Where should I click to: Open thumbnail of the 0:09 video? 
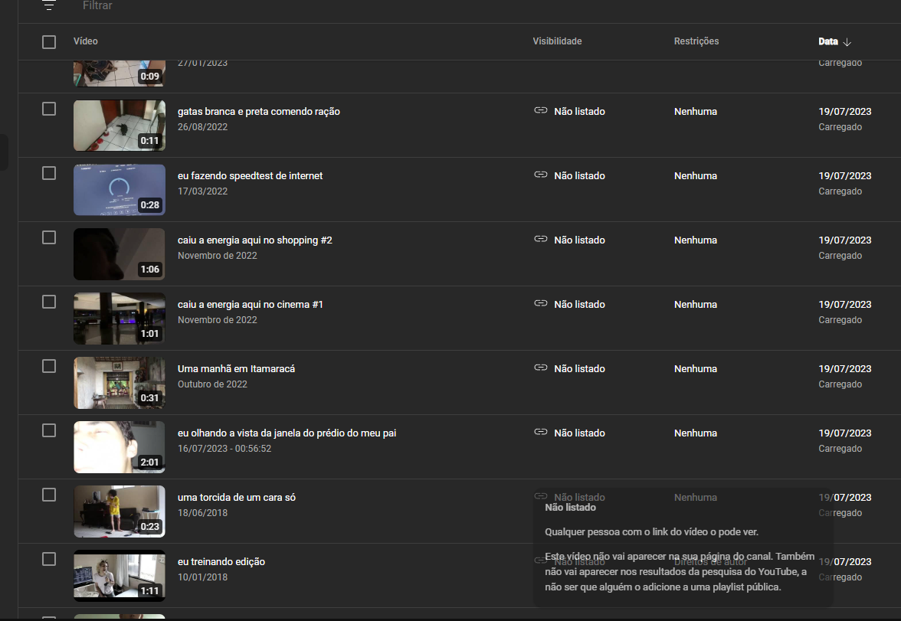point(120,74)
